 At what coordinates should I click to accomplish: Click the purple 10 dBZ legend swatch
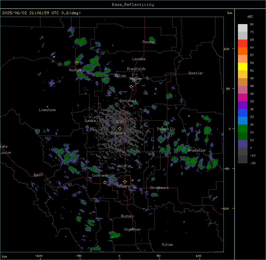(243, 144)
